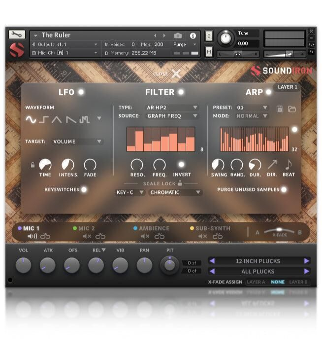This screenshot has height=355, width=322.
Task: Select the Layer 1 tab
Action: [288, 87]
